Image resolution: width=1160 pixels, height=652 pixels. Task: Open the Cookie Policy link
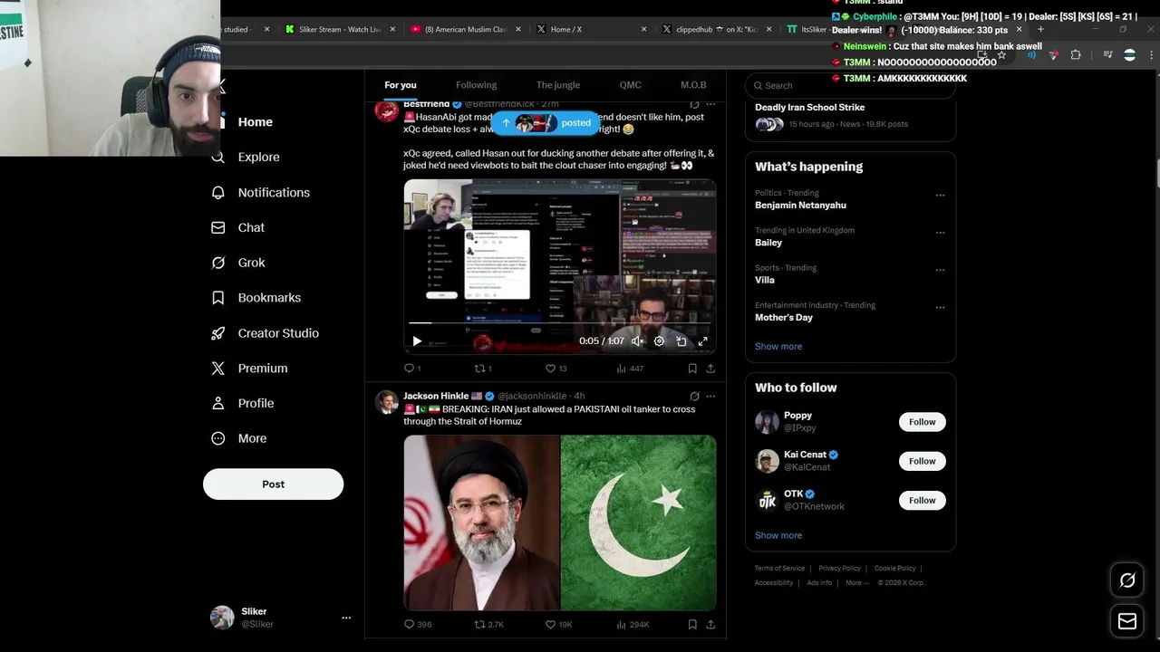pyautogui.click(x=895, y=569)
